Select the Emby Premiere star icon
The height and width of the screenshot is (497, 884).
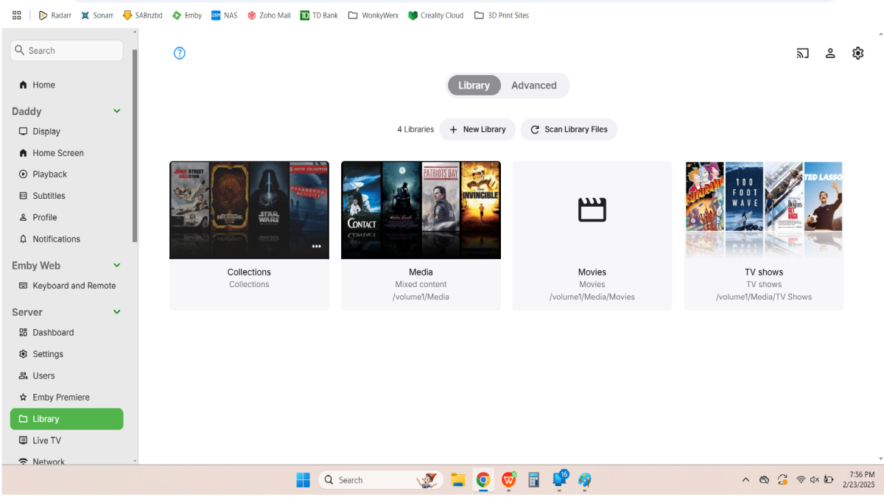tap(24, 397)
